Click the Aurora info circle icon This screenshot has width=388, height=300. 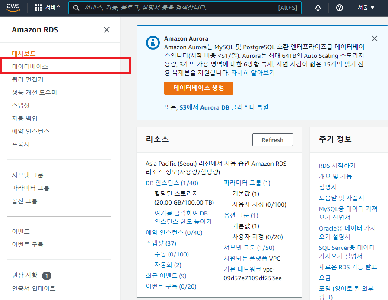pos(153,43)
